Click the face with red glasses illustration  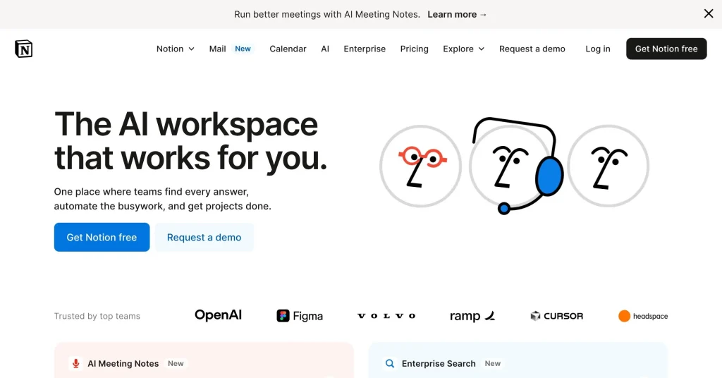pyautogui.click(x=420, y=166)
